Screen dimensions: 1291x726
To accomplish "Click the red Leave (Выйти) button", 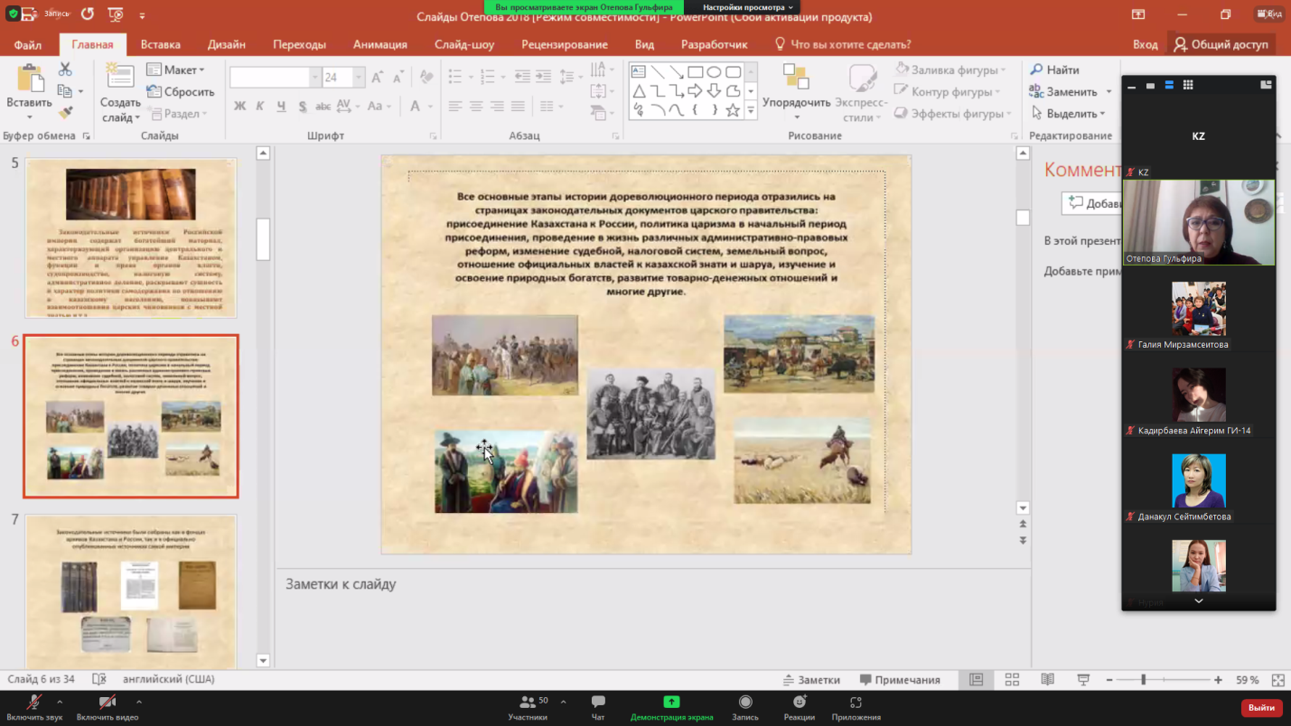I will 1261,708.
